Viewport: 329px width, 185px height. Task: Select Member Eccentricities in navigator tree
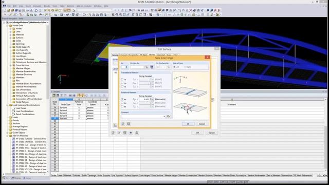26,71
